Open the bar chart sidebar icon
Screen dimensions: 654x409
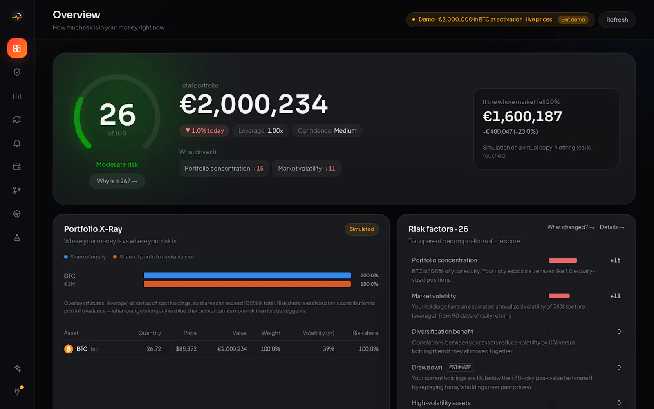(x=17, y=96)
